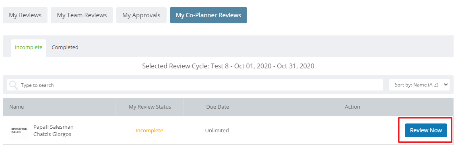Click the magnifying glass search icon

point(13,85)
